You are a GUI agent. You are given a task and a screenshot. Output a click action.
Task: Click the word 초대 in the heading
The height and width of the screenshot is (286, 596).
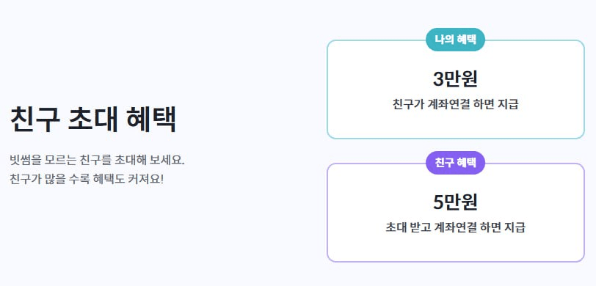coord(92,120)
